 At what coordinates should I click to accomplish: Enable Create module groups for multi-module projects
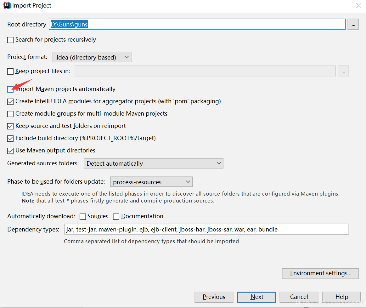[x=10, y=114]
